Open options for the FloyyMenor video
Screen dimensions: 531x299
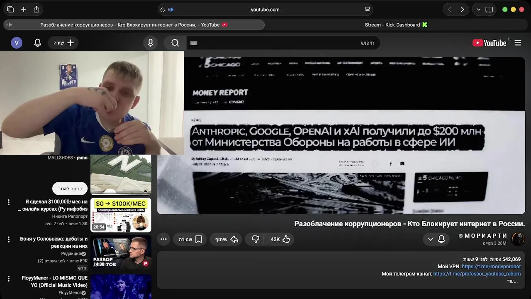pos(8,279)
